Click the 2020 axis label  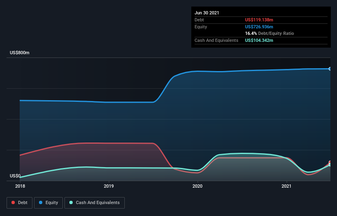[197, 186]
